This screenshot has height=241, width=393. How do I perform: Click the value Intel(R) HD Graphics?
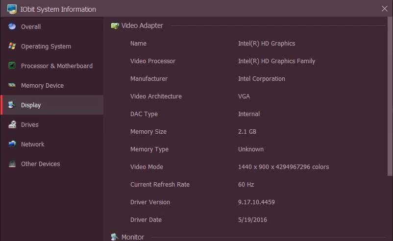(x=267, y=43)
